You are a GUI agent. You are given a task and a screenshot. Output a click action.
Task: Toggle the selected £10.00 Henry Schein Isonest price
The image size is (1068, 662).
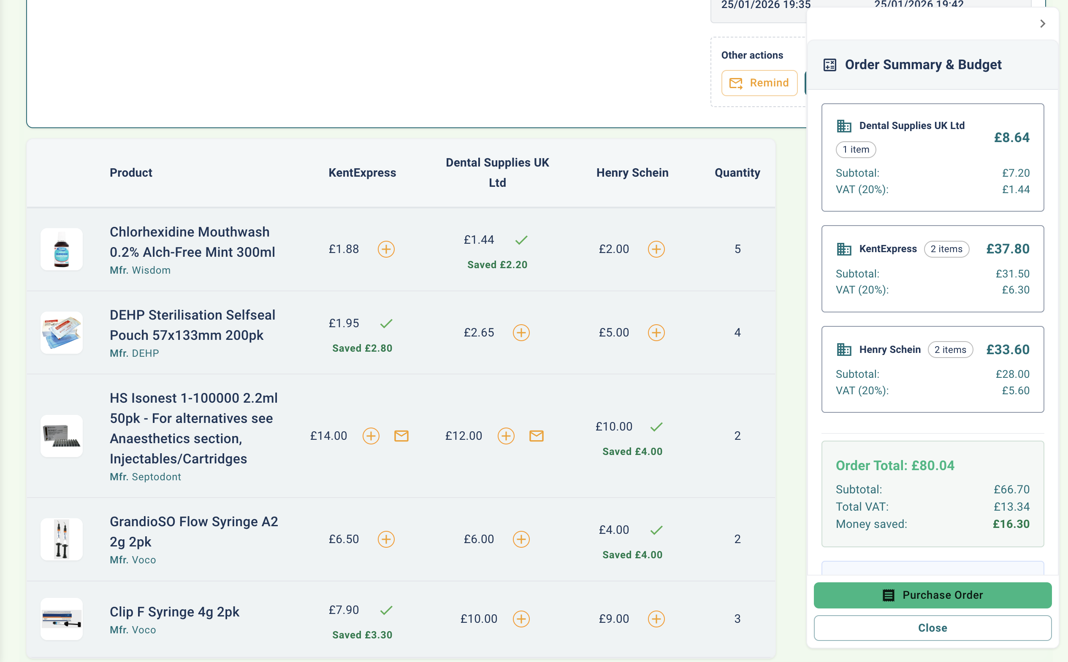[x=656, y=426]
